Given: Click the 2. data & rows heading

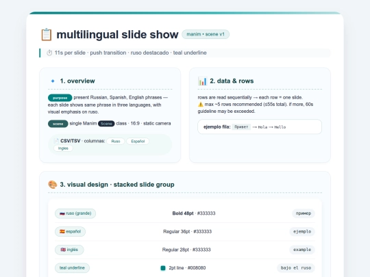Looking at the screenshot, I should pyautogui.click(x=232, y=81).
